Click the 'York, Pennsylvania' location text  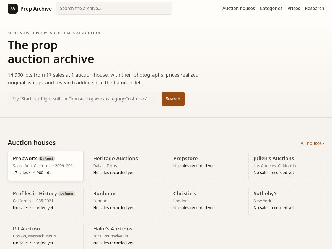(111, 236)
